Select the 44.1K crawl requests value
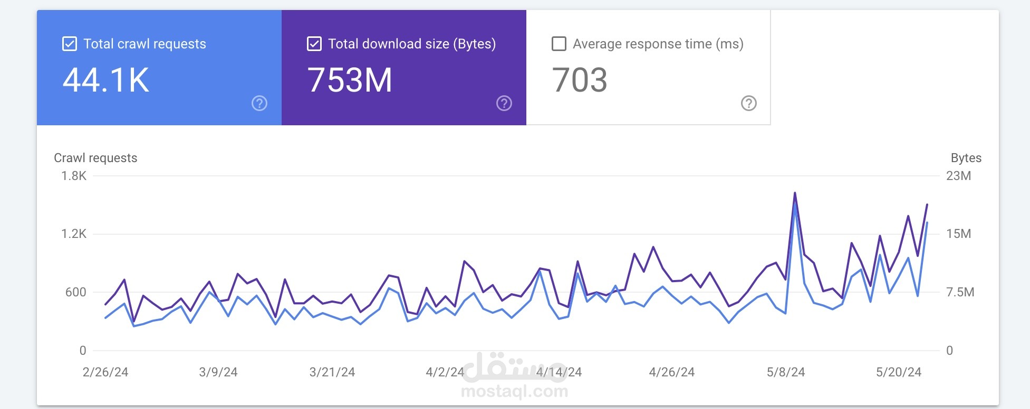Viewport: 1030px width, 409px height. click(x=106, y=80)
